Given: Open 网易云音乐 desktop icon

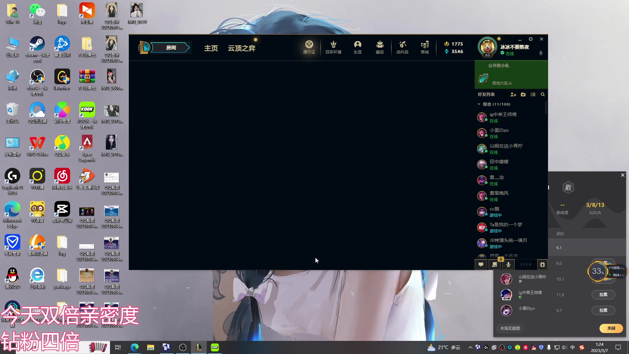Looking at the screenshot, I should (62, 179).
